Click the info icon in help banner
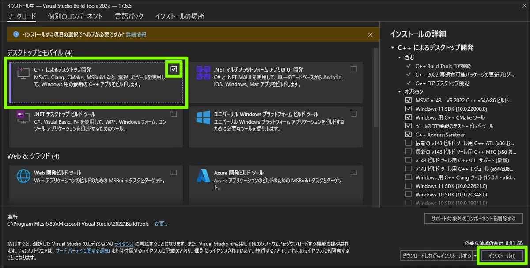Image resolution: width=530 pixels, height=268 pixels. (x=16, y=34)
